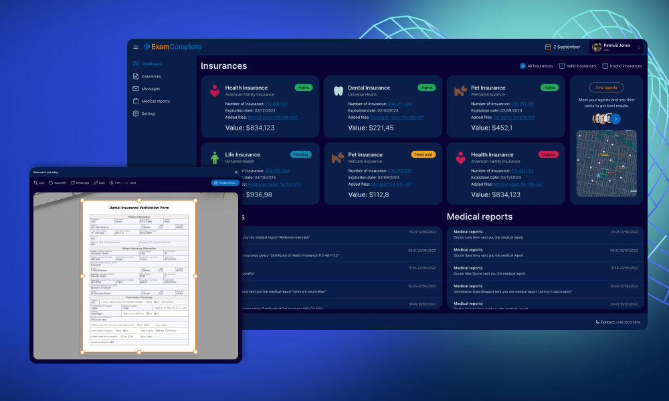Click the Rotate right tool
The height and width of the screenshot is (401, 669).
click(80, 182)
